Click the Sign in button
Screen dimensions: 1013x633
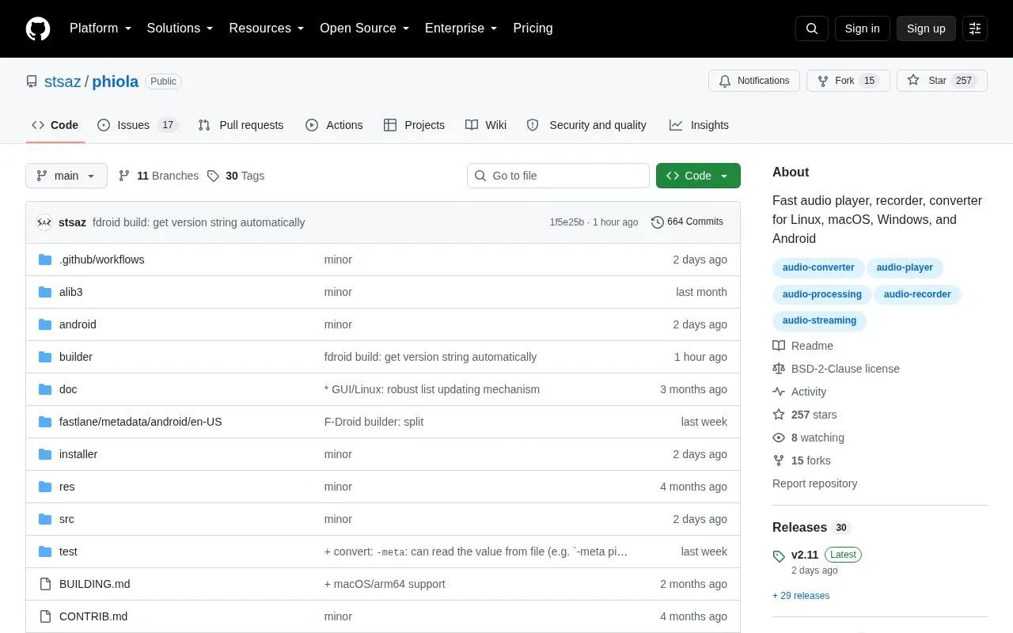coord(863,28)
